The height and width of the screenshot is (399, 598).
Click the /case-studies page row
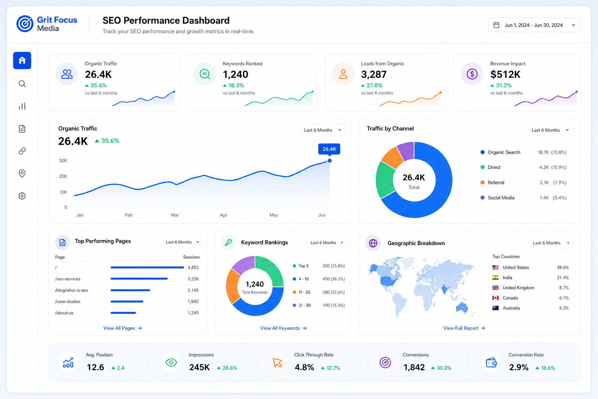tap(127, 301)
